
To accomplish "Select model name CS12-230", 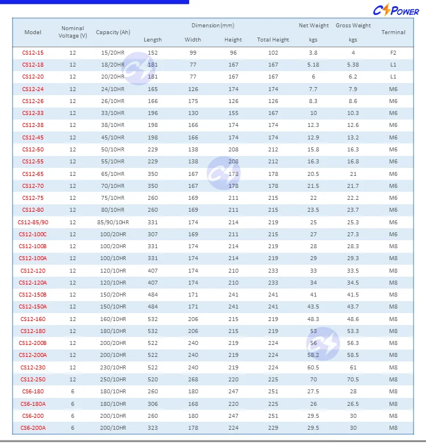I will coord(33,368).
